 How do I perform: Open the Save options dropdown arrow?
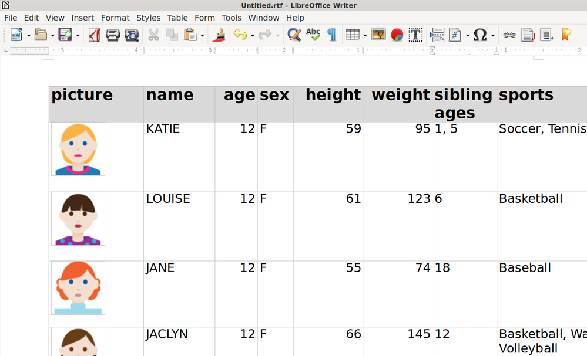(x=78, y=36)
